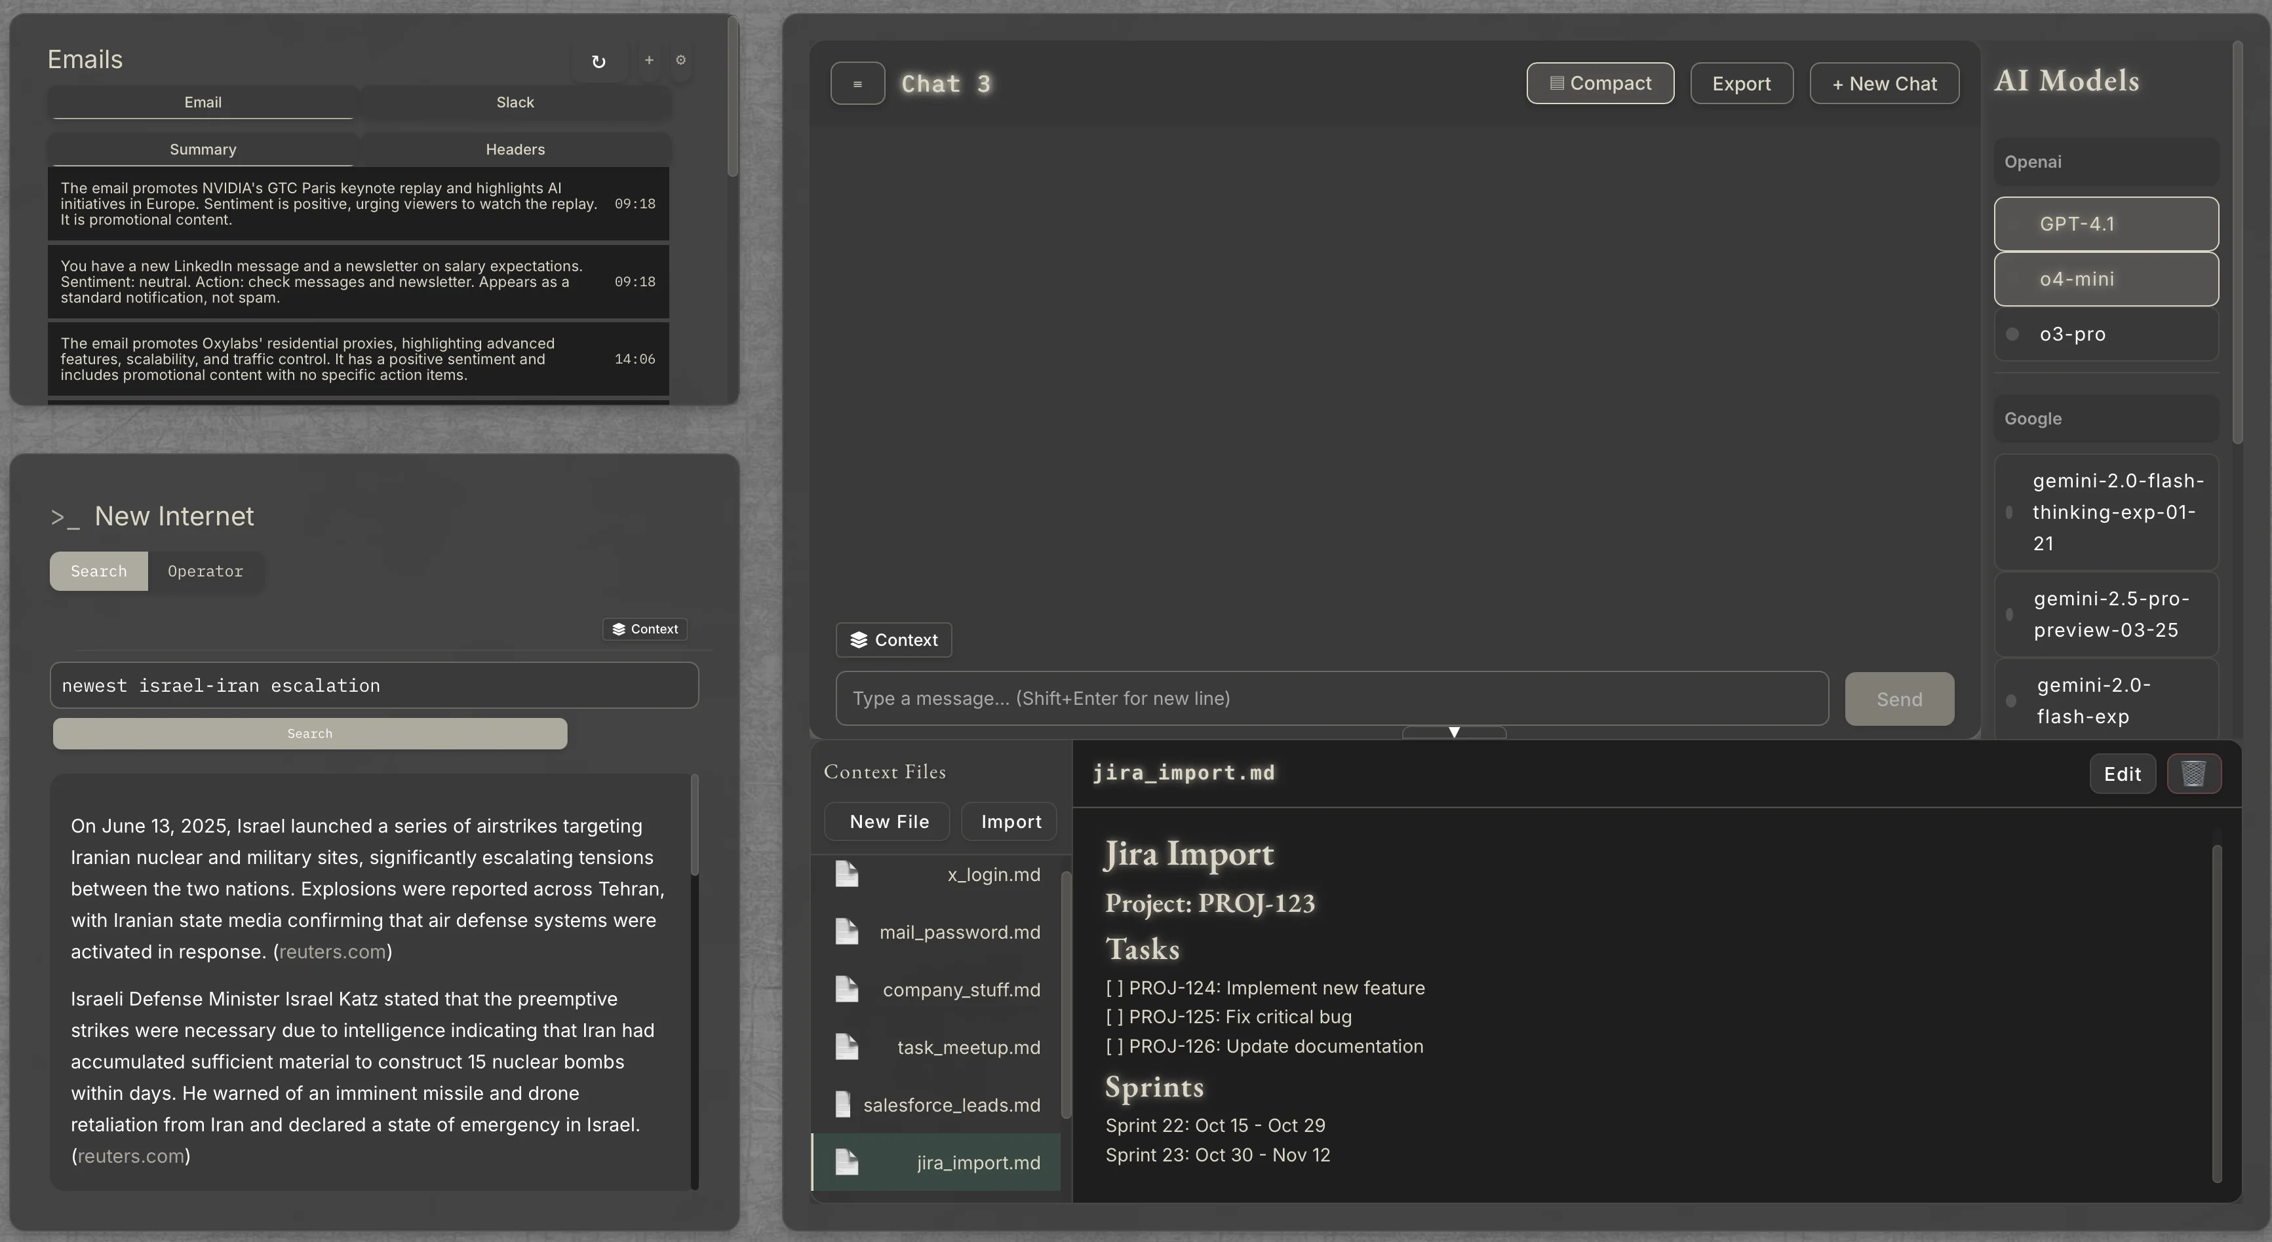Viewport: 2272px width, 1242px height.
Task: Click the chat sidebar menu icon
Action: (x=857, y=84)
